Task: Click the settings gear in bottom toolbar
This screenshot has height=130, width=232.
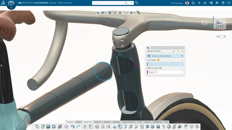Action: [x=66, y=127]
